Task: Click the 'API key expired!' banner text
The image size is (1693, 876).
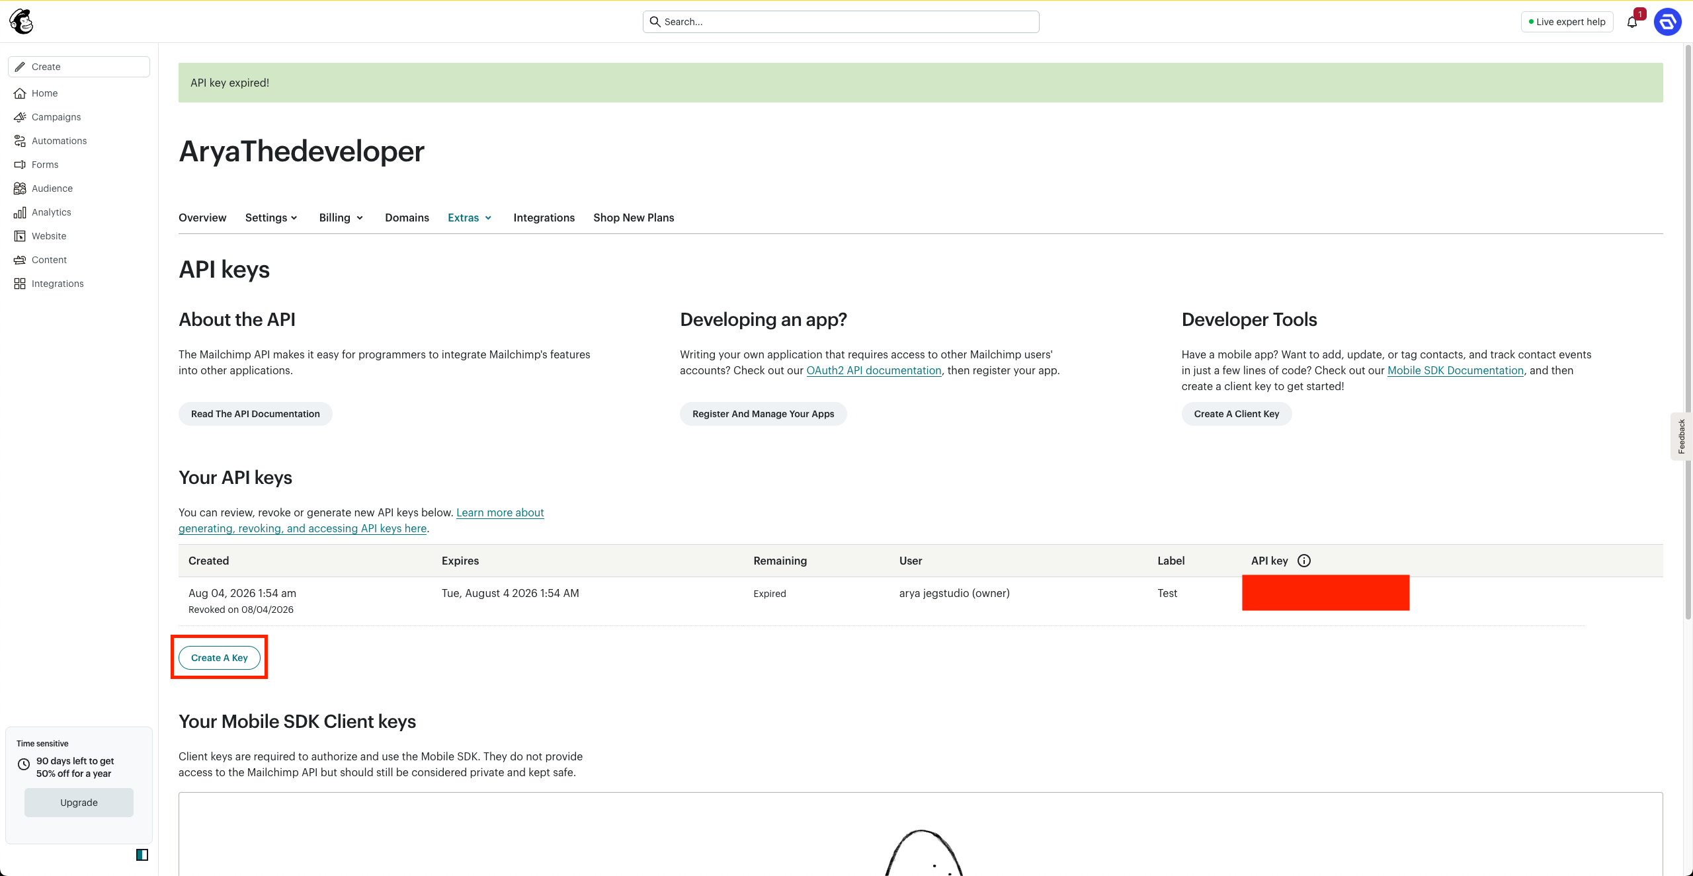Action: [x=229, y=83]
